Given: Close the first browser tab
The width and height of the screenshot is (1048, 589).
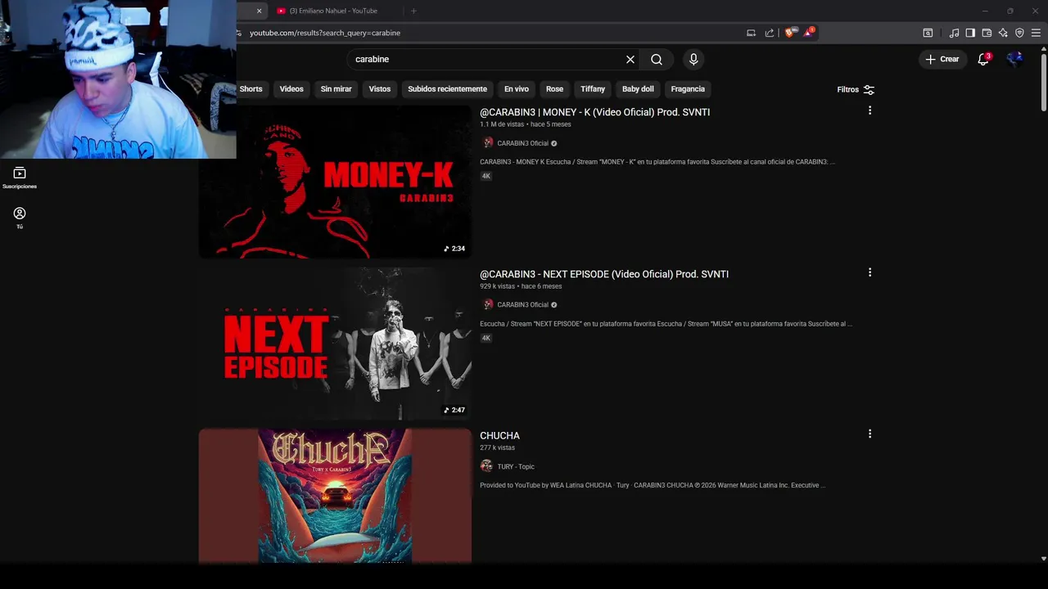Looking at the screenshot, I should 259,11.
